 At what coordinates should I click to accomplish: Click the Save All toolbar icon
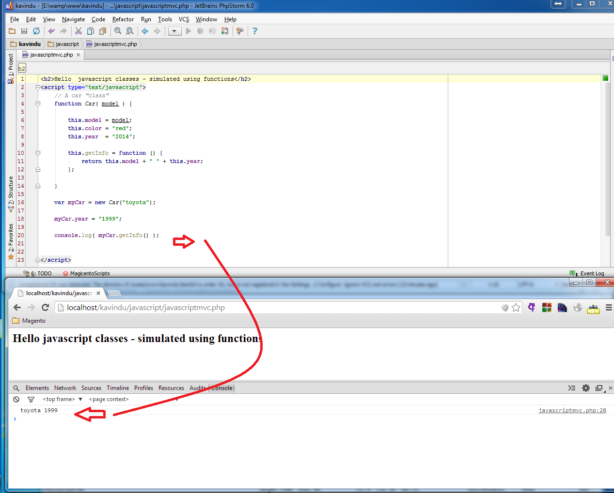tap(24, 31)
